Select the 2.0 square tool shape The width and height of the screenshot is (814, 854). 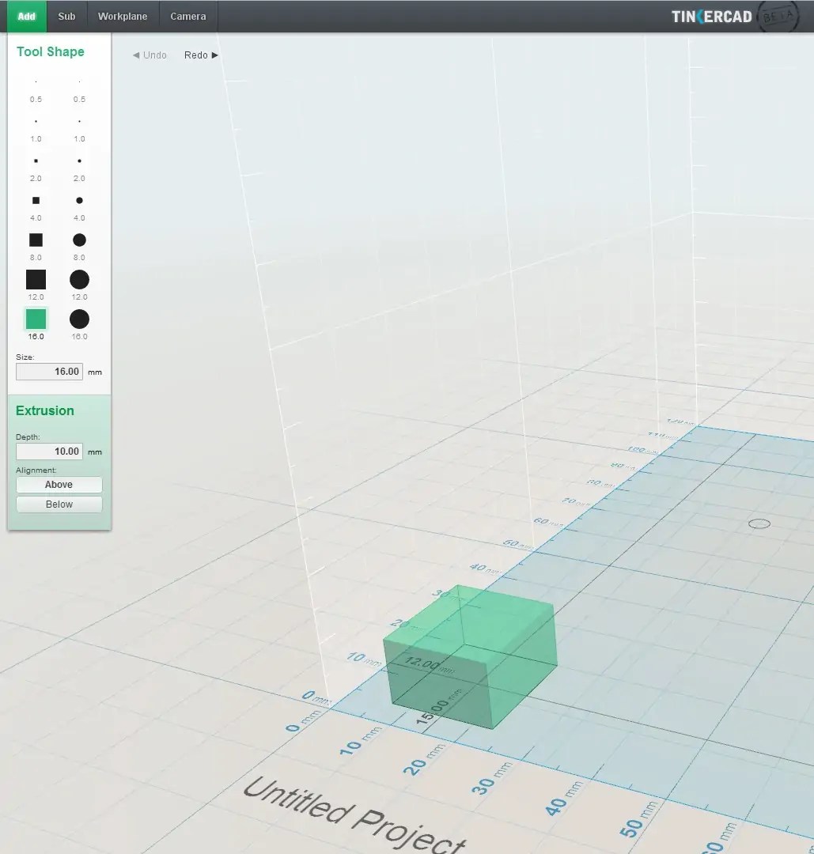click(36, 161)
